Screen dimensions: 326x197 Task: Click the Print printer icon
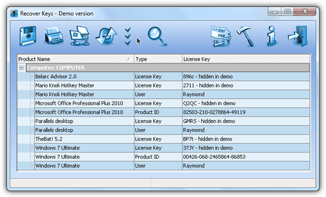(x=54, y=36)
